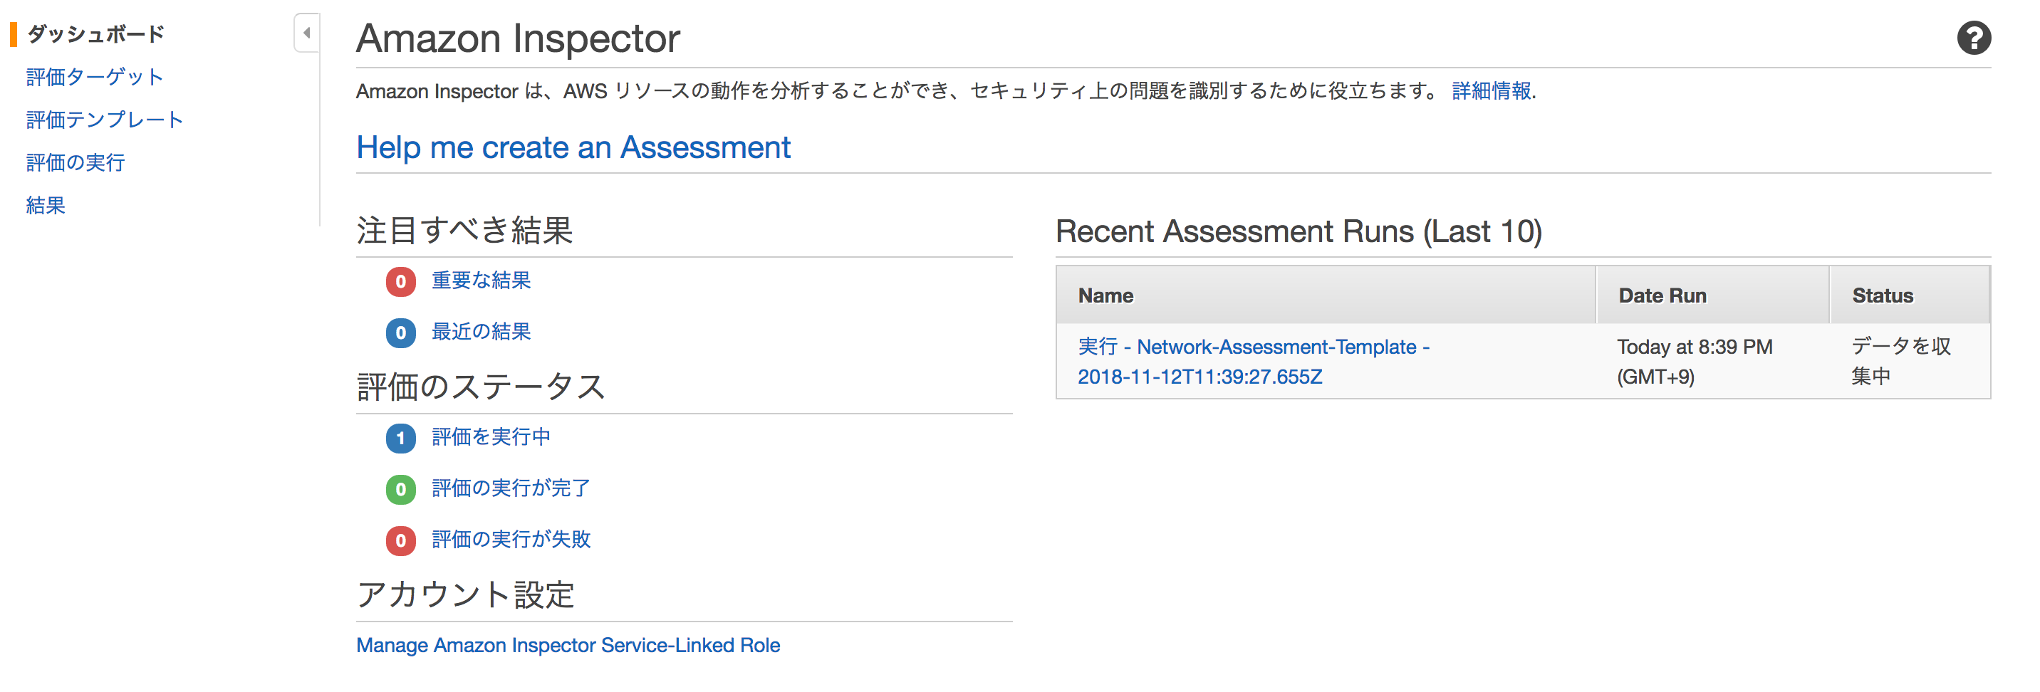The image size is (2040, 692).
Task: Click the green 0 badge for 評価の実行が完了
Action: pyautogui.click(x=401, y=490)
